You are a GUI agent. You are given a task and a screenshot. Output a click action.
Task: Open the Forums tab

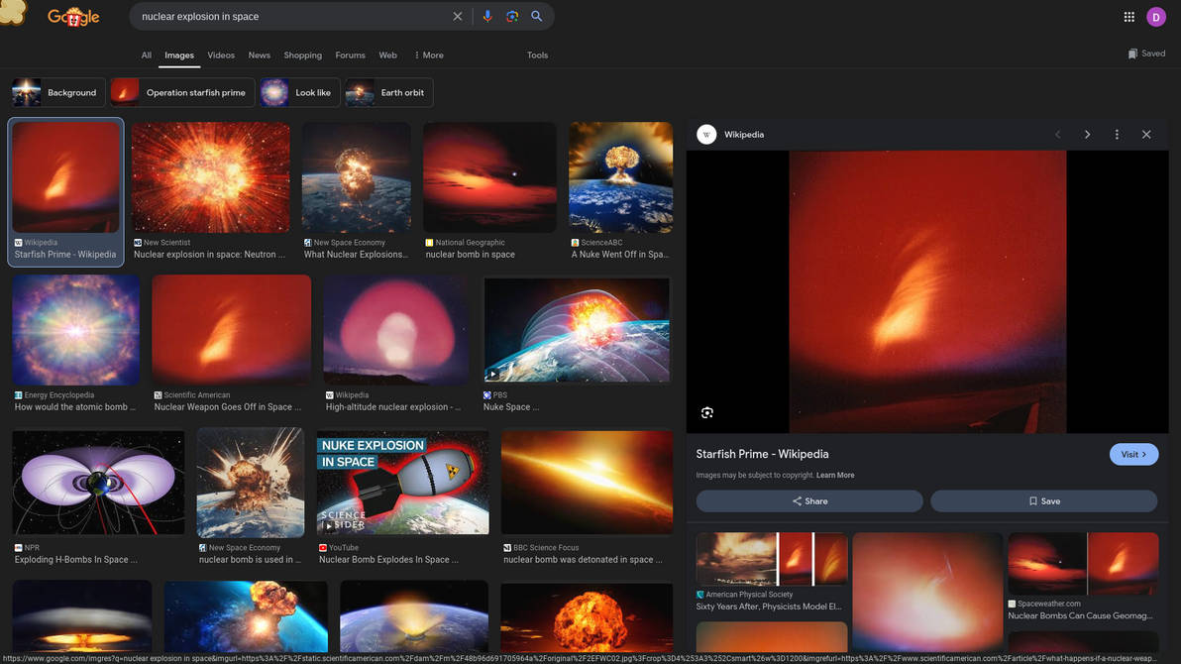(x=350, y=55)
